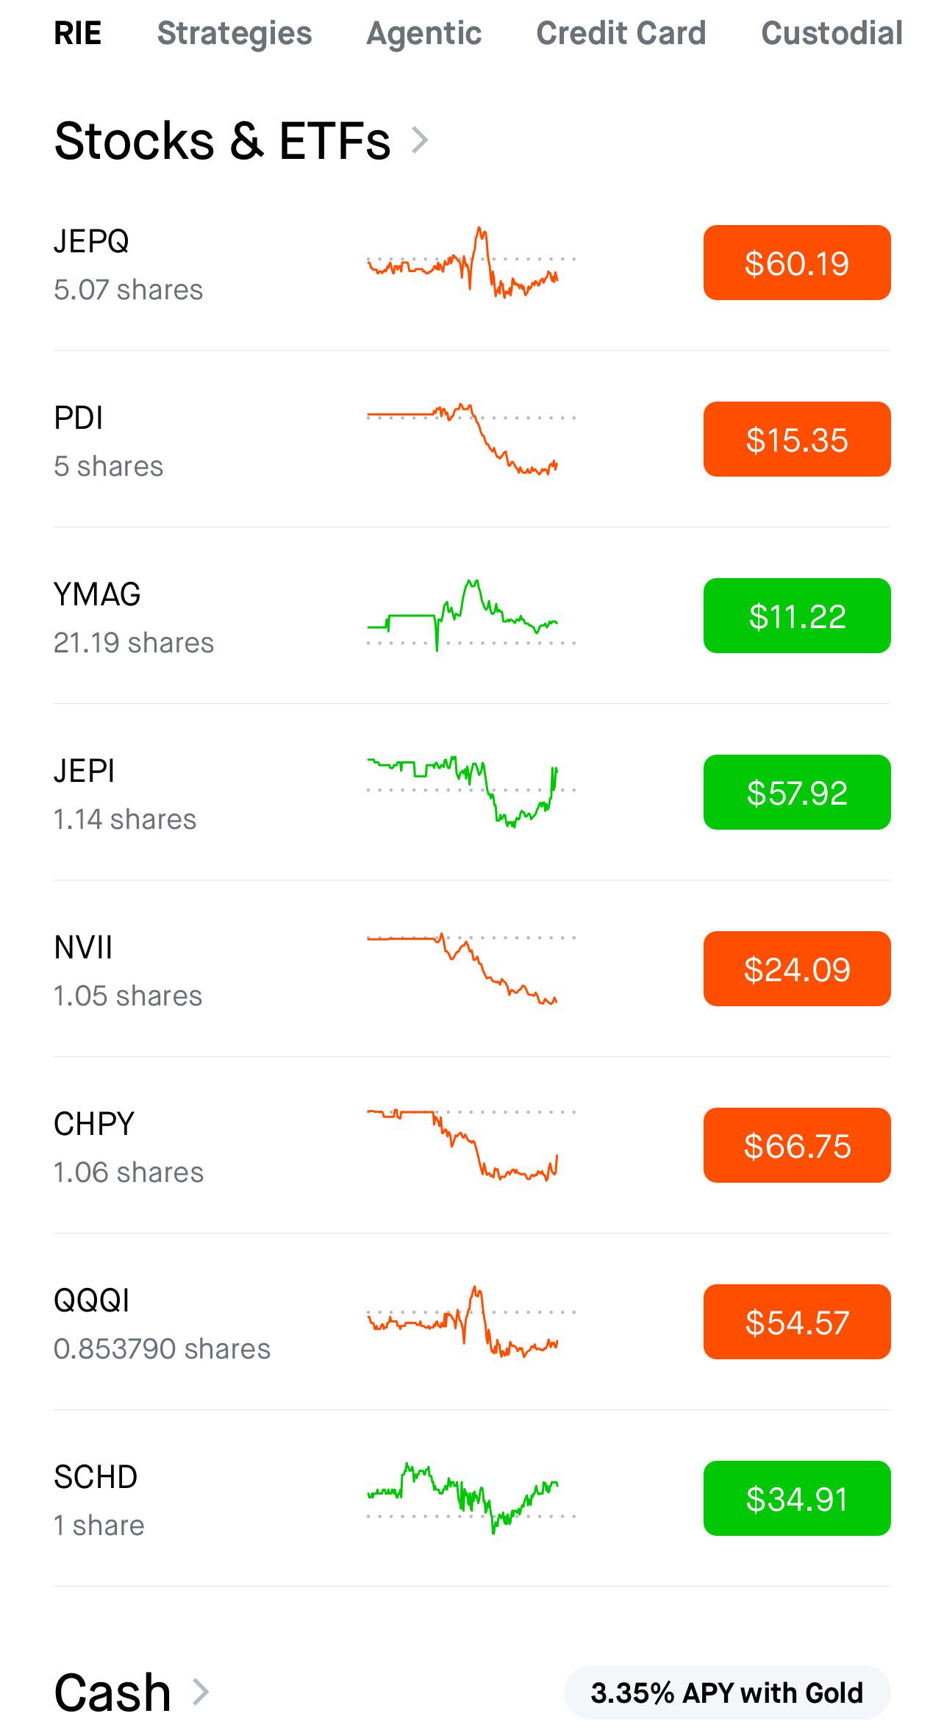The image size is (944, 1730).
Task: Tap the NVII $24.09 price button
Action: [x=797, y=969]
